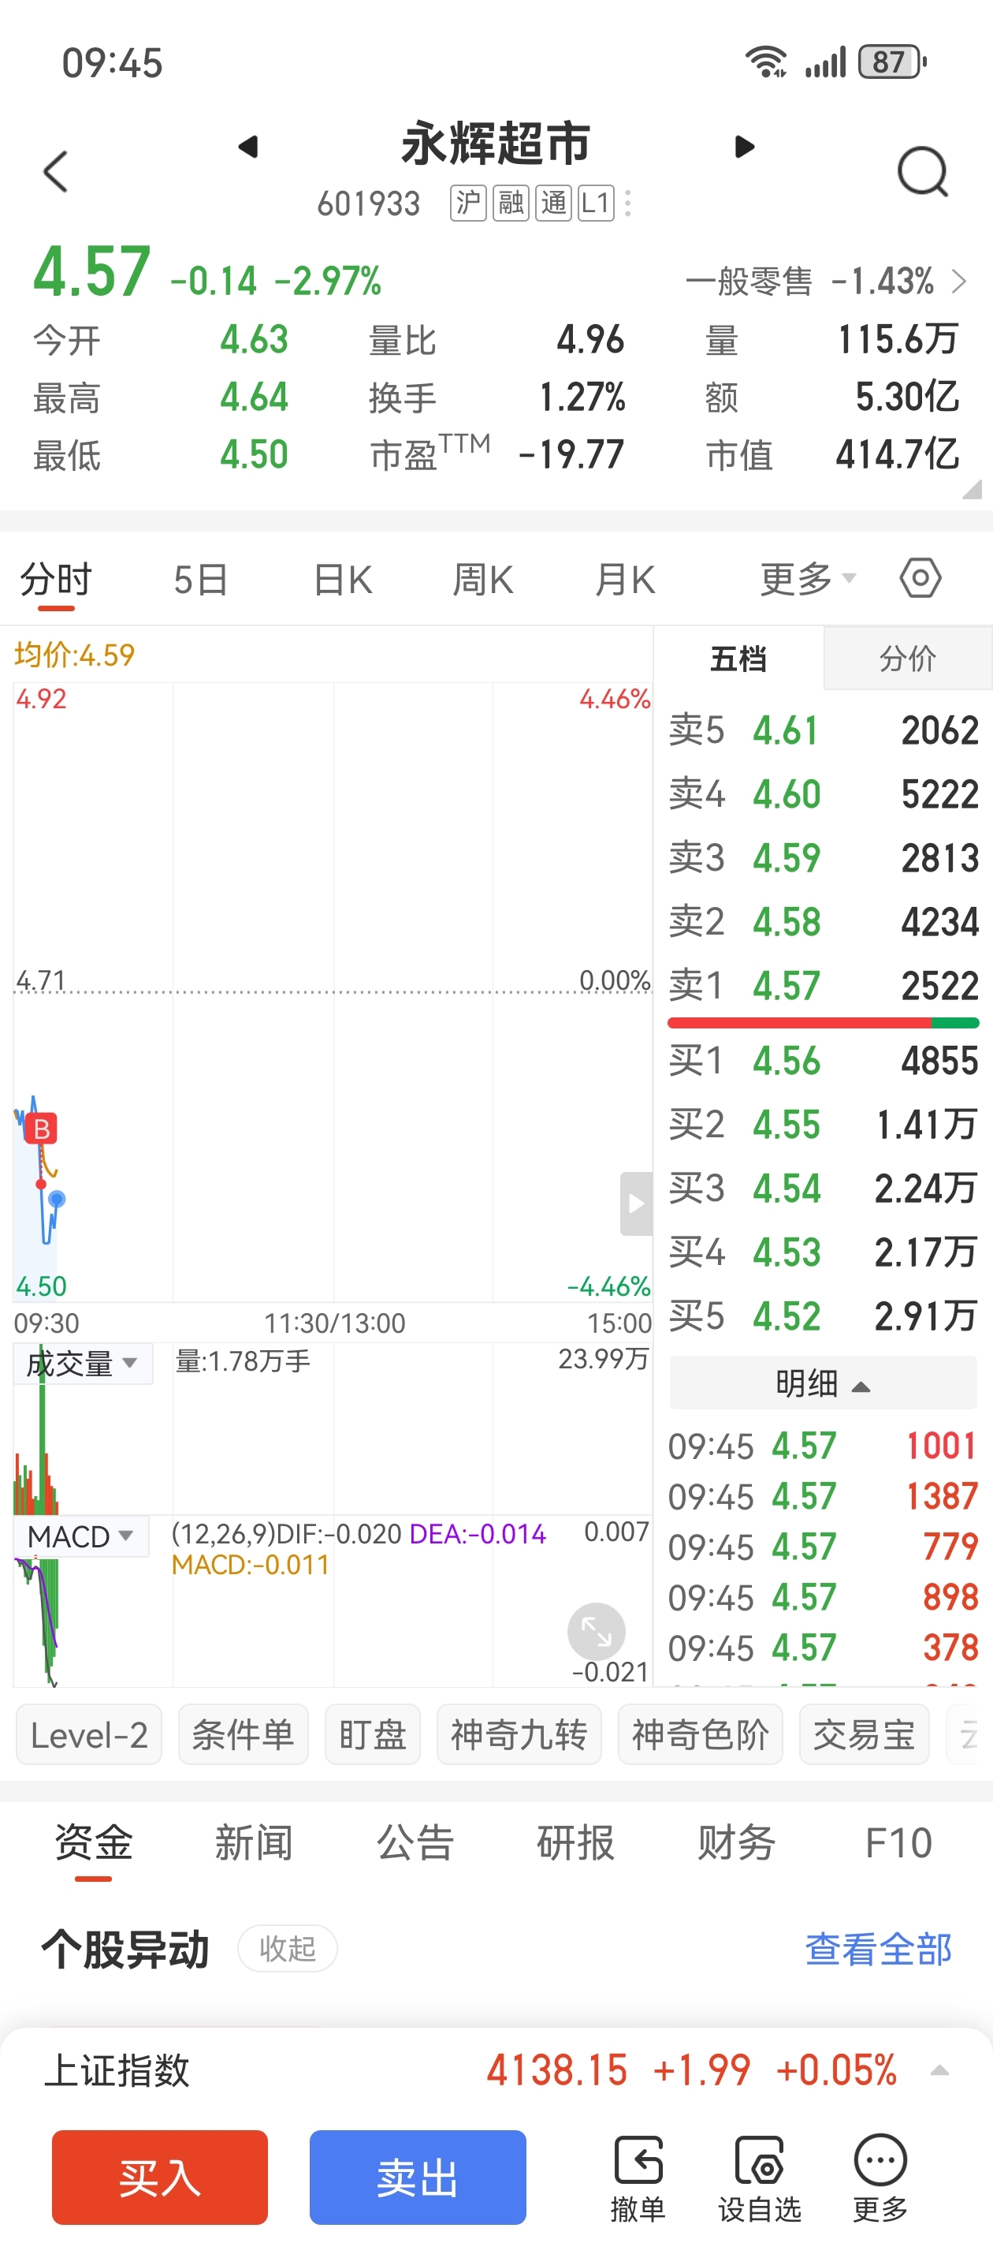Screen dimensions: 993x2243
Task: Select the 周K chart tab
Action: coord(483,579)
